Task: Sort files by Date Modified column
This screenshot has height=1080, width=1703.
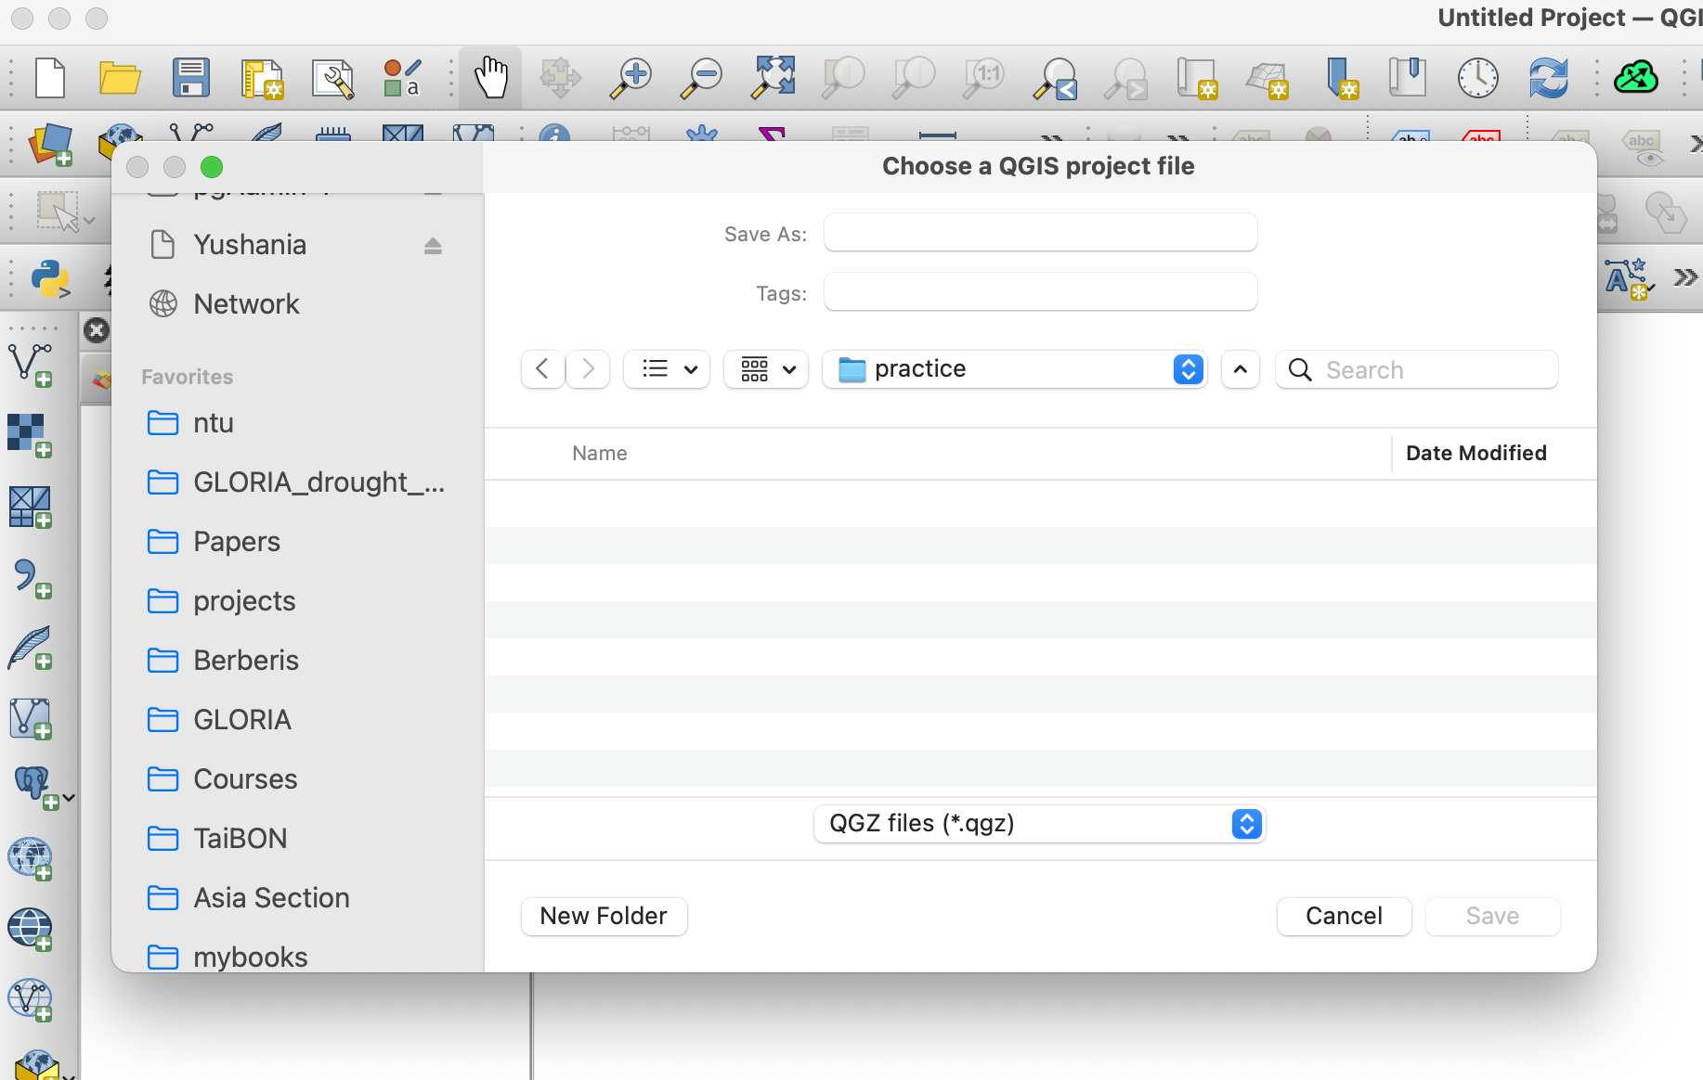Action: tap(1475, 454)
